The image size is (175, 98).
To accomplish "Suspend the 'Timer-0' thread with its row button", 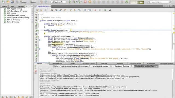I will pos(32,22).
